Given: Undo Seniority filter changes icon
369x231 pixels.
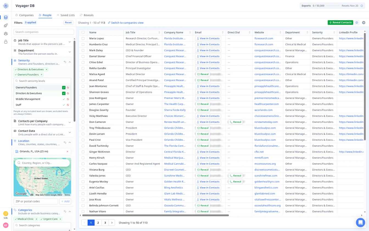Looking at the screenshot, I should click(x=65, y=62).
